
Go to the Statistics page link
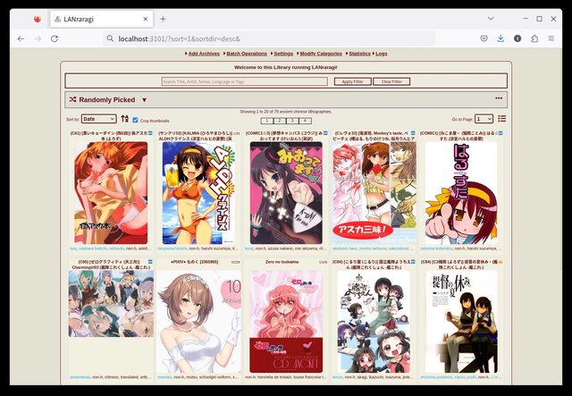pos(358,54)
